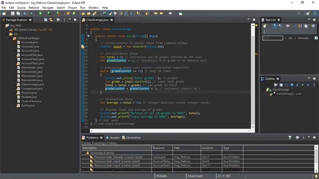The height and width of the screenshot is (179, 319).
Task: Toggle Mark Occurrences in the toolbar
Action: point(110,13)
